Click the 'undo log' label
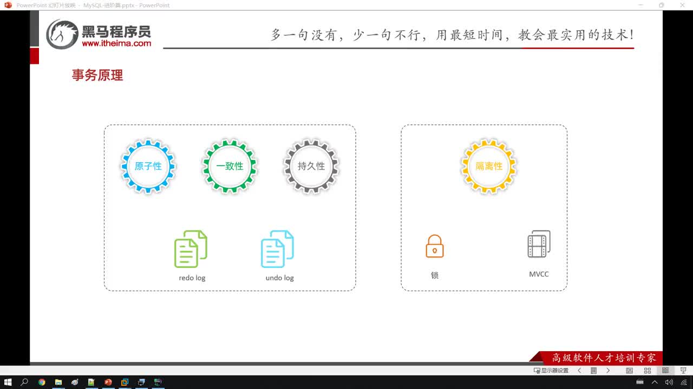Screen dimensions: 693x389 click(x=279, y=278)
